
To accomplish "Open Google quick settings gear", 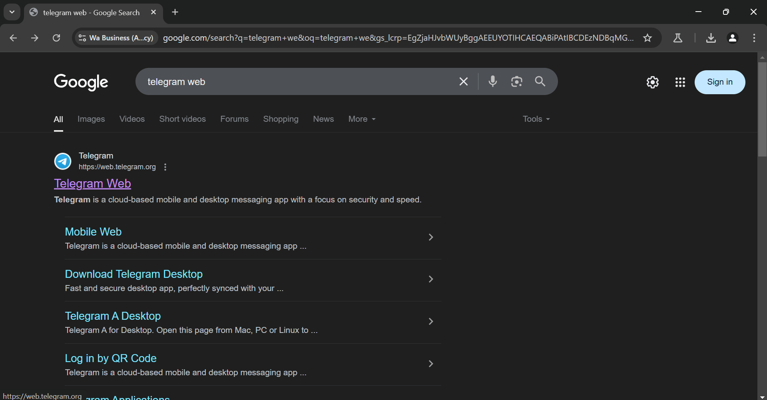I will (x=653, y=82).
